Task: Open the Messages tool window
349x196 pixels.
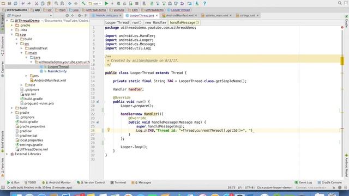Action: [x=141, y=182]
